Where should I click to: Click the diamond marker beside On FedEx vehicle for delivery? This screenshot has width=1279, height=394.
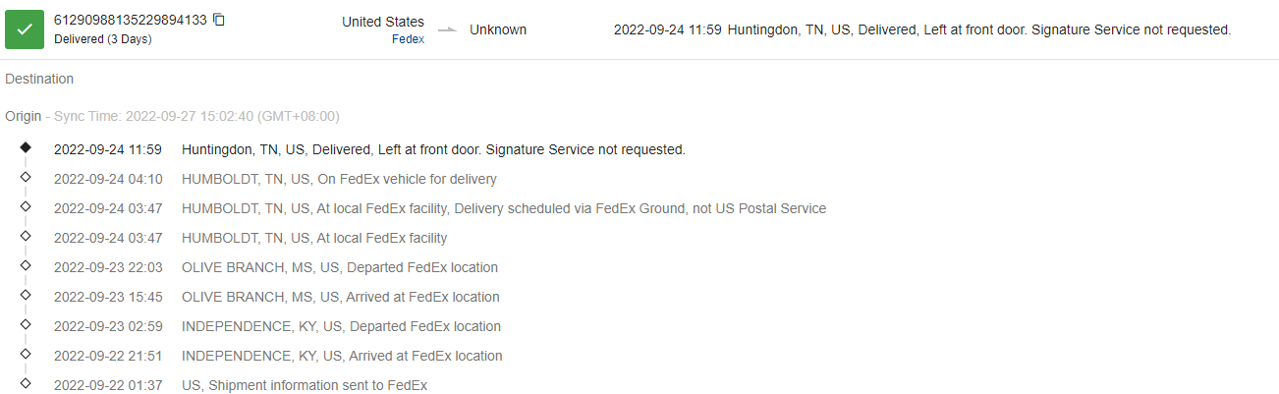click(26, 177)
